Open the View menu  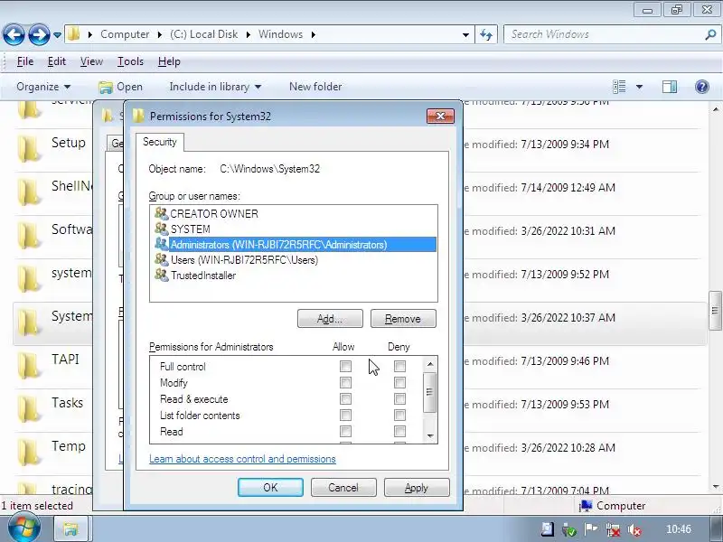[x=91, y=61]
